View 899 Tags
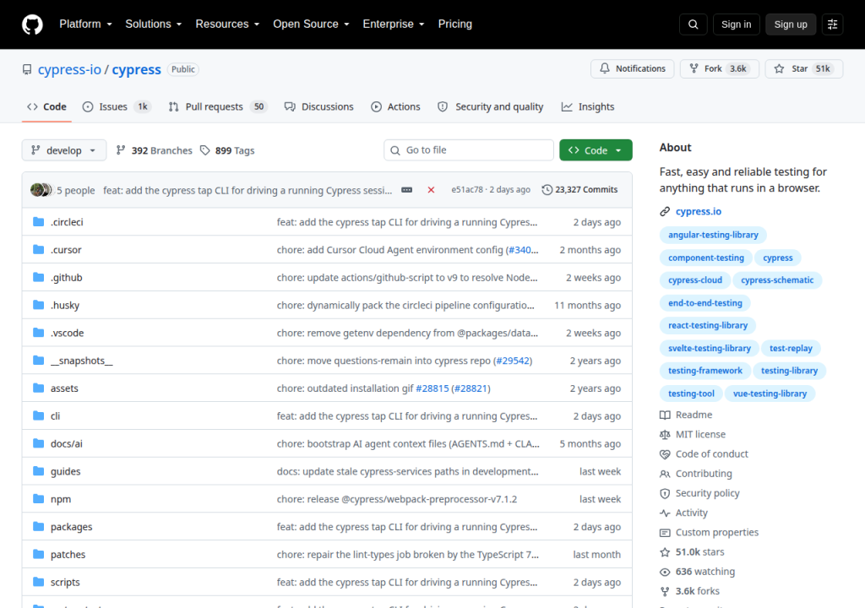 [227, 150]
